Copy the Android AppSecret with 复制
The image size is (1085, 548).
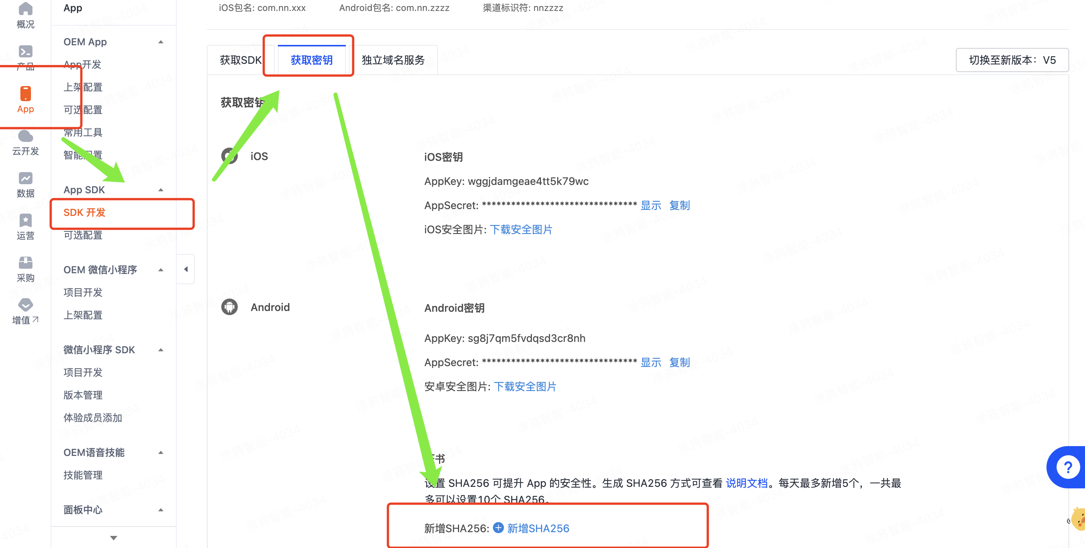[x=679, y=362]
